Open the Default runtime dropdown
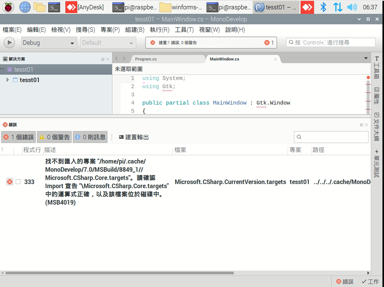The image size is (384, 287). click(108, 42)
